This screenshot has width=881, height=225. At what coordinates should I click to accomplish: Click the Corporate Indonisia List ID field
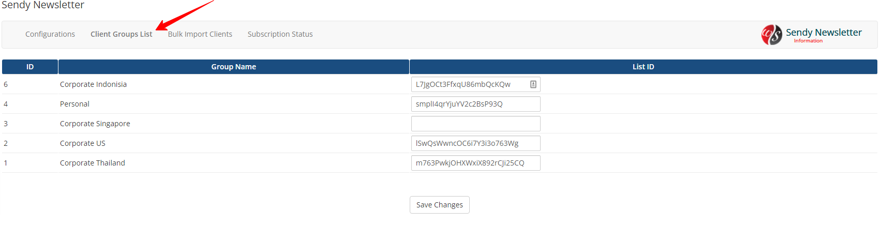476,84
